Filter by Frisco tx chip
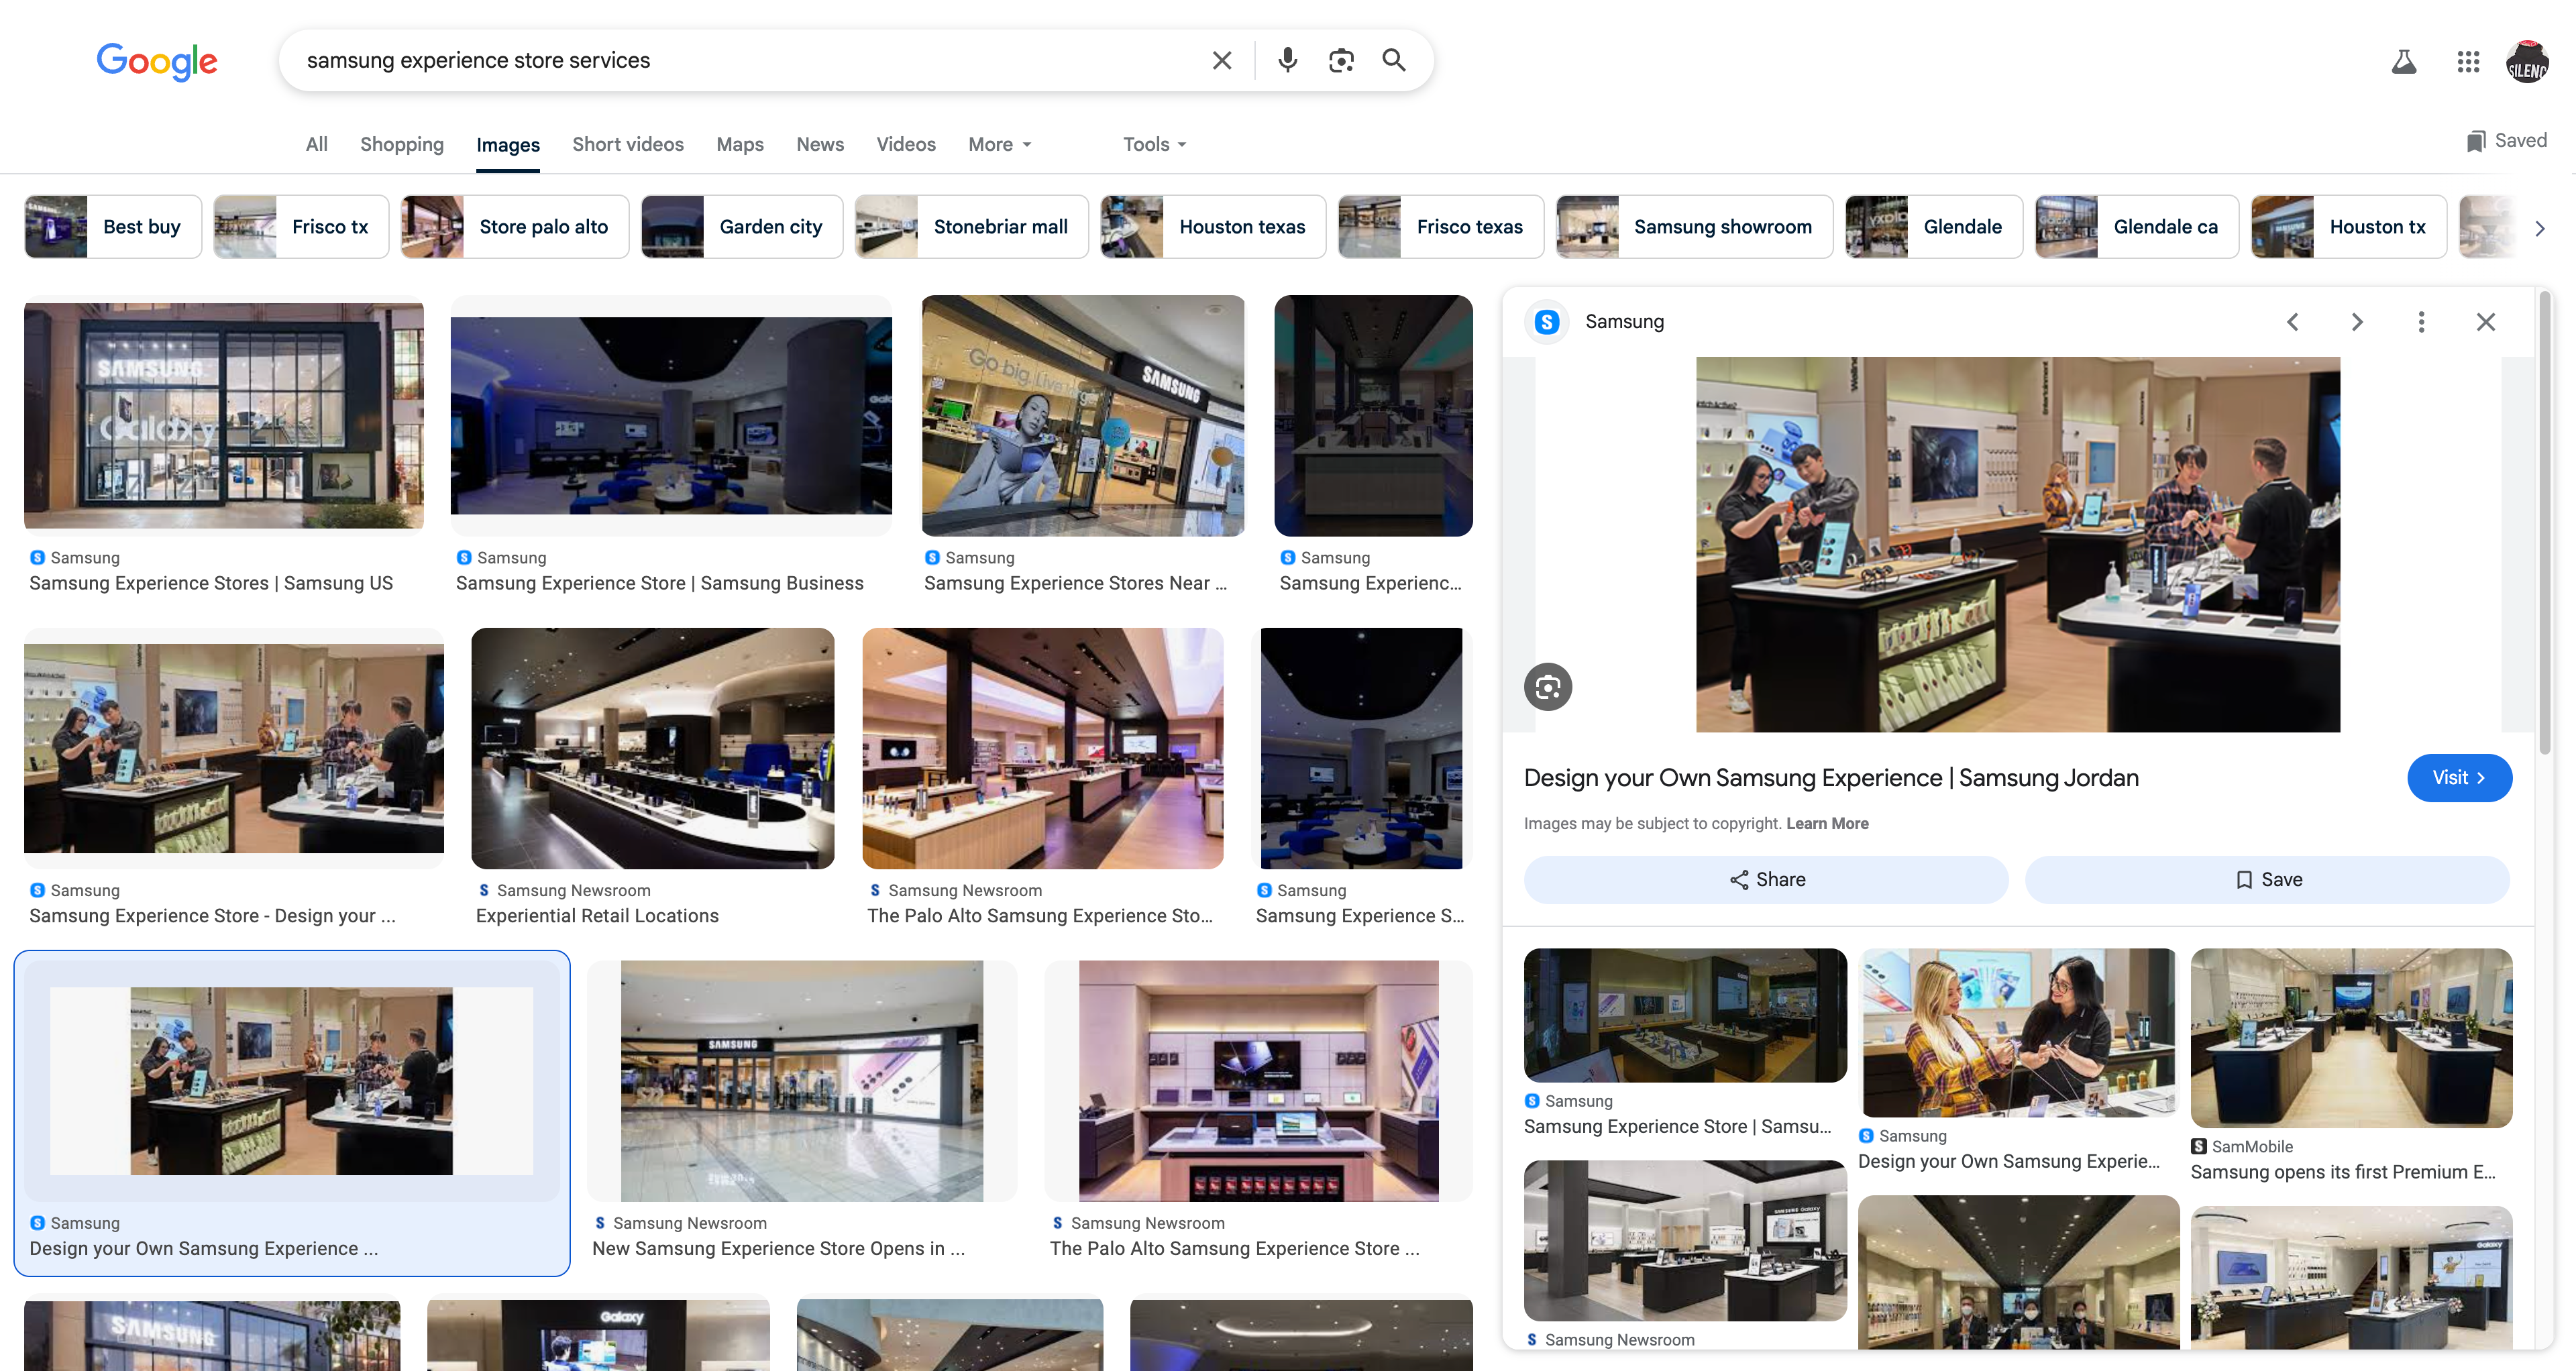2576x1371 pixels. coord(301,227)
